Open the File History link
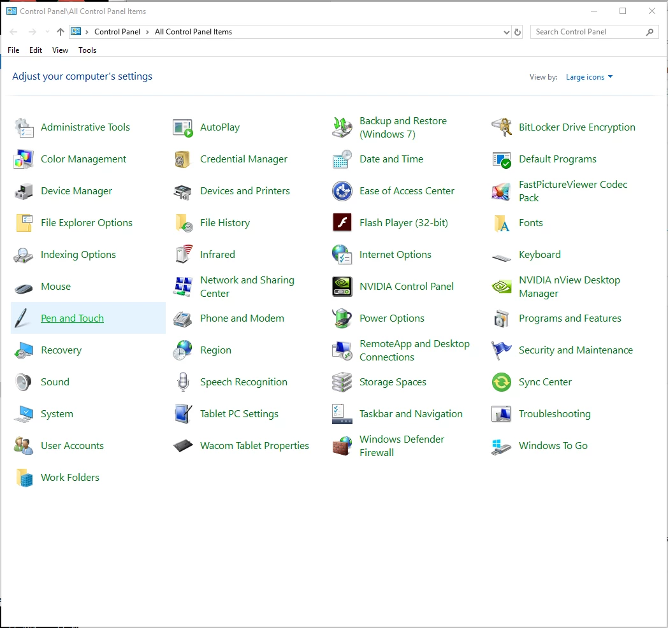Viewport: 668px width, 628px height. [225, 223]
